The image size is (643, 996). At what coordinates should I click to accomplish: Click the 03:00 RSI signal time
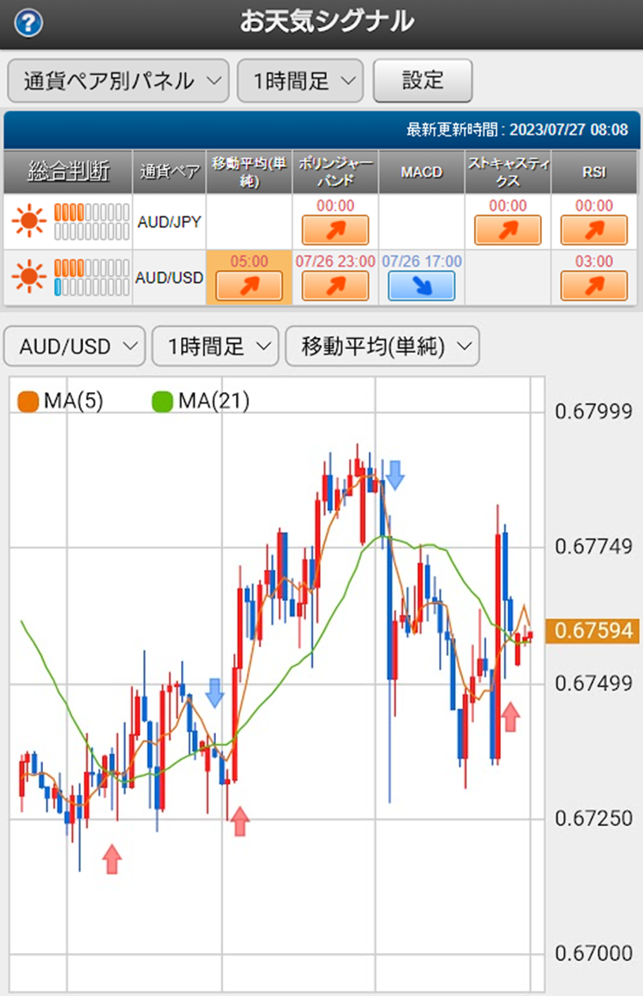point(594,261)
